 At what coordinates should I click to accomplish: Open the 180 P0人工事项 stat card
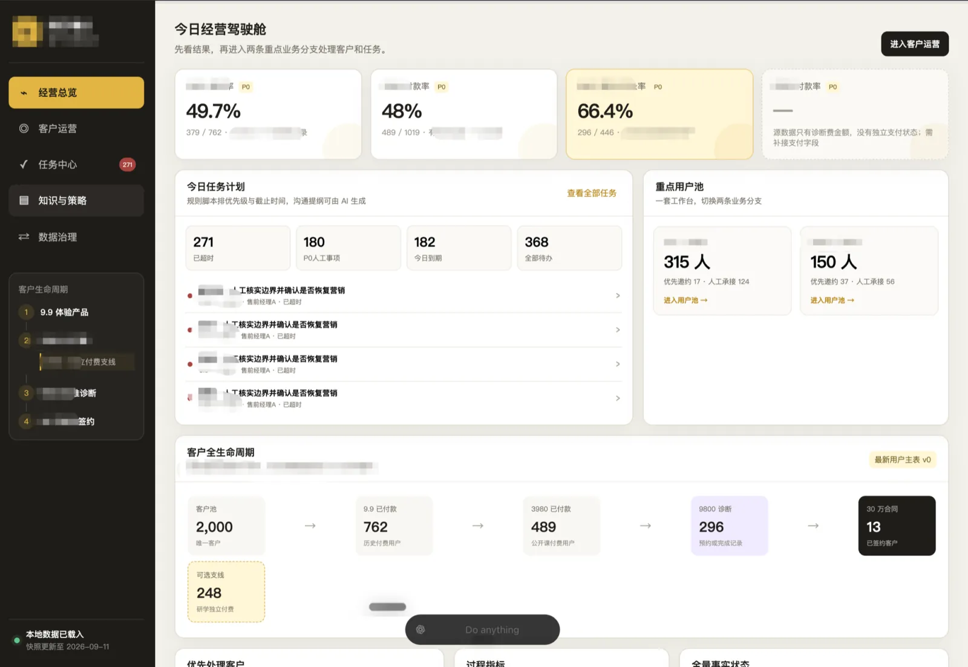[x=348, y=248]
